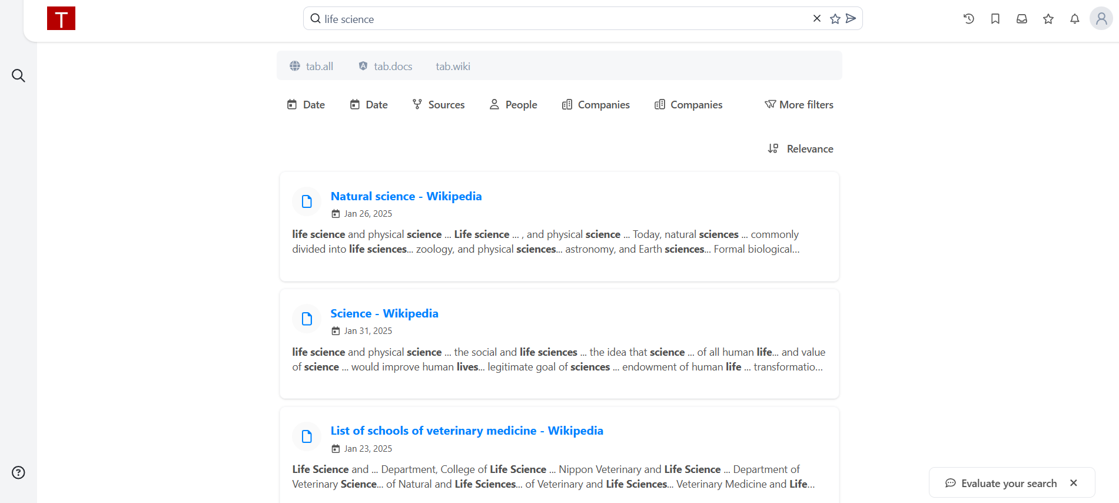1119x503 pixels.
Task: Open user profile avatar
Action: [1101, 18]
